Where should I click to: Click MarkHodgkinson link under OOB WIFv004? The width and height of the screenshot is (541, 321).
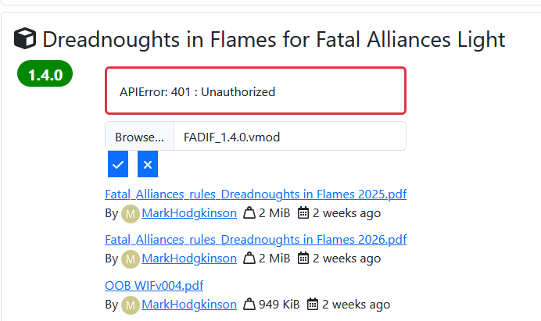coord(189,304)
